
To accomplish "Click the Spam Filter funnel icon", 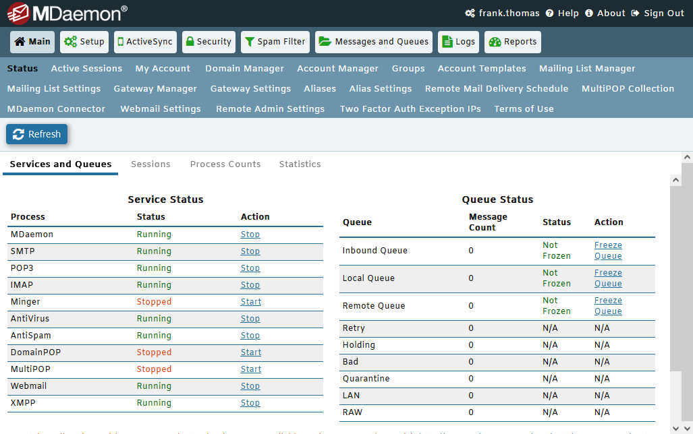I will pos(249,42).
